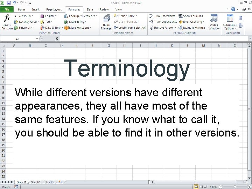Click Evaluate Formula

coord(192,28)
